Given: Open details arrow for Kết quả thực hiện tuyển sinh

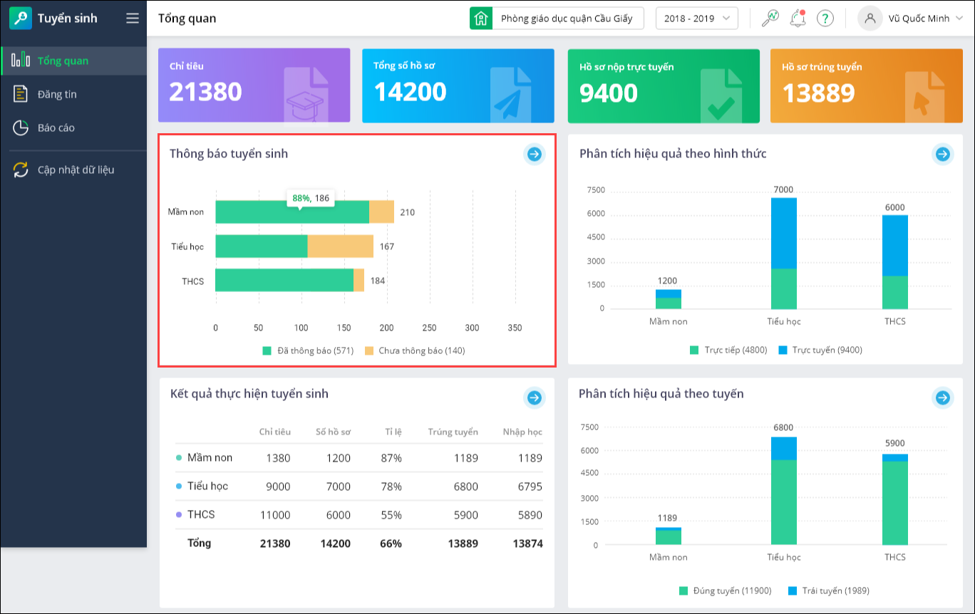Looking at the screenshot, I should [535, 397].
